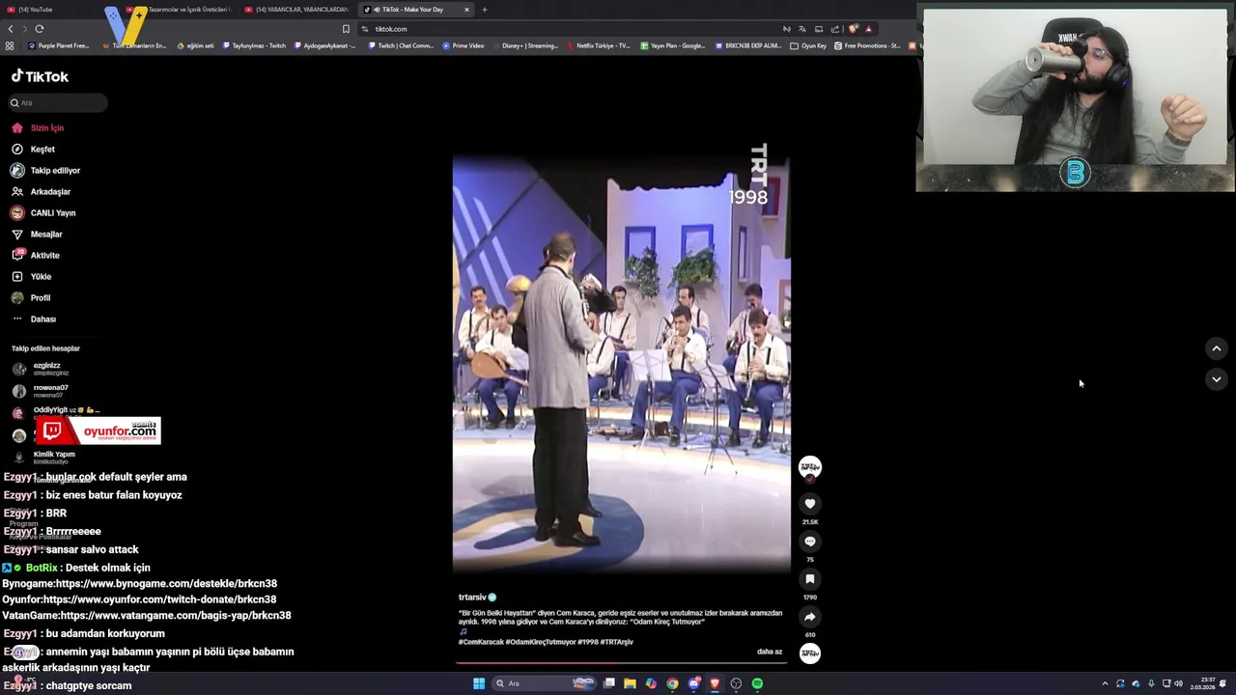Show hidden system tray icons
This screenshot has width=1236, height=695.
tap(1105, 683)
